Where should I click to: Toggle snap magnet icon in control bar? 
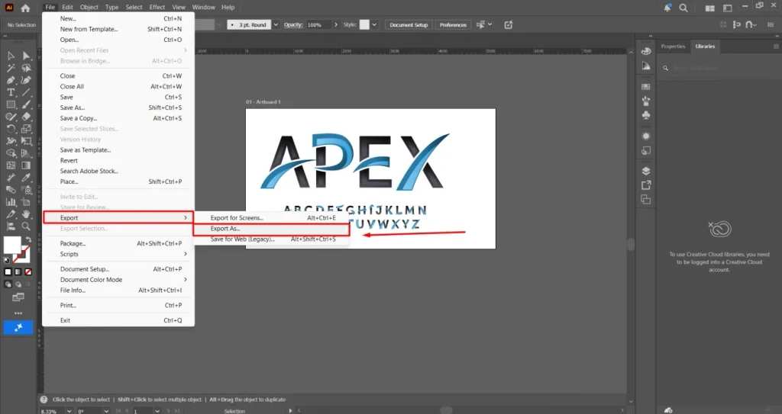(x=748, y=24)
